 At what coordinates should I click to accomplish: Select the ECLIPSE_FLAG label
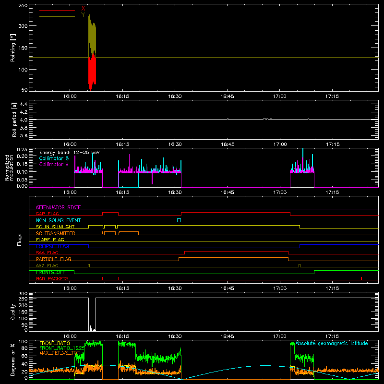click(52, 246)
